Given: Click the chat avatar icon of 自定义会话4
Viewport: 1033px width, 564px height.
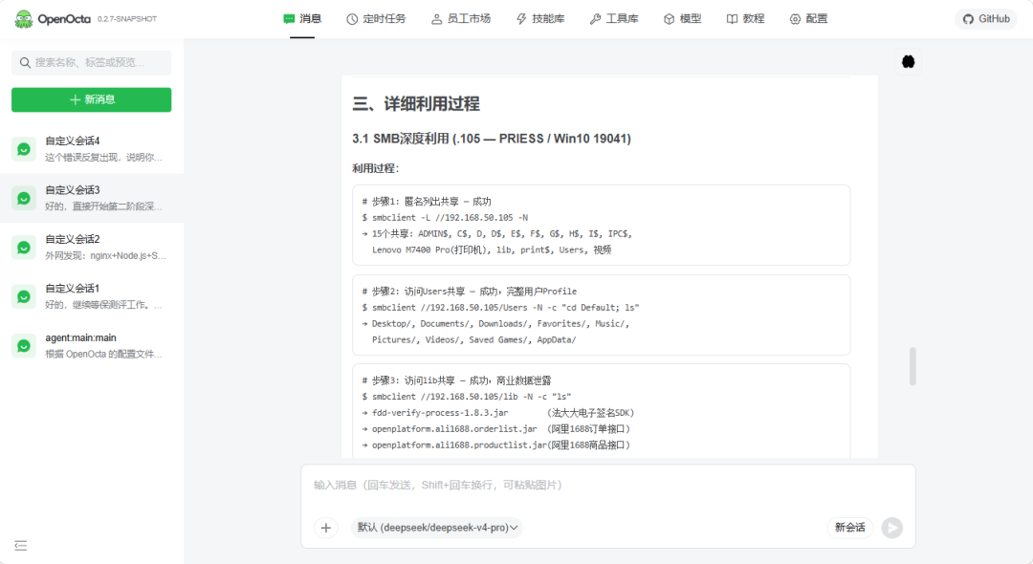Looking at the screenshot, I should [x=24, y=149].
